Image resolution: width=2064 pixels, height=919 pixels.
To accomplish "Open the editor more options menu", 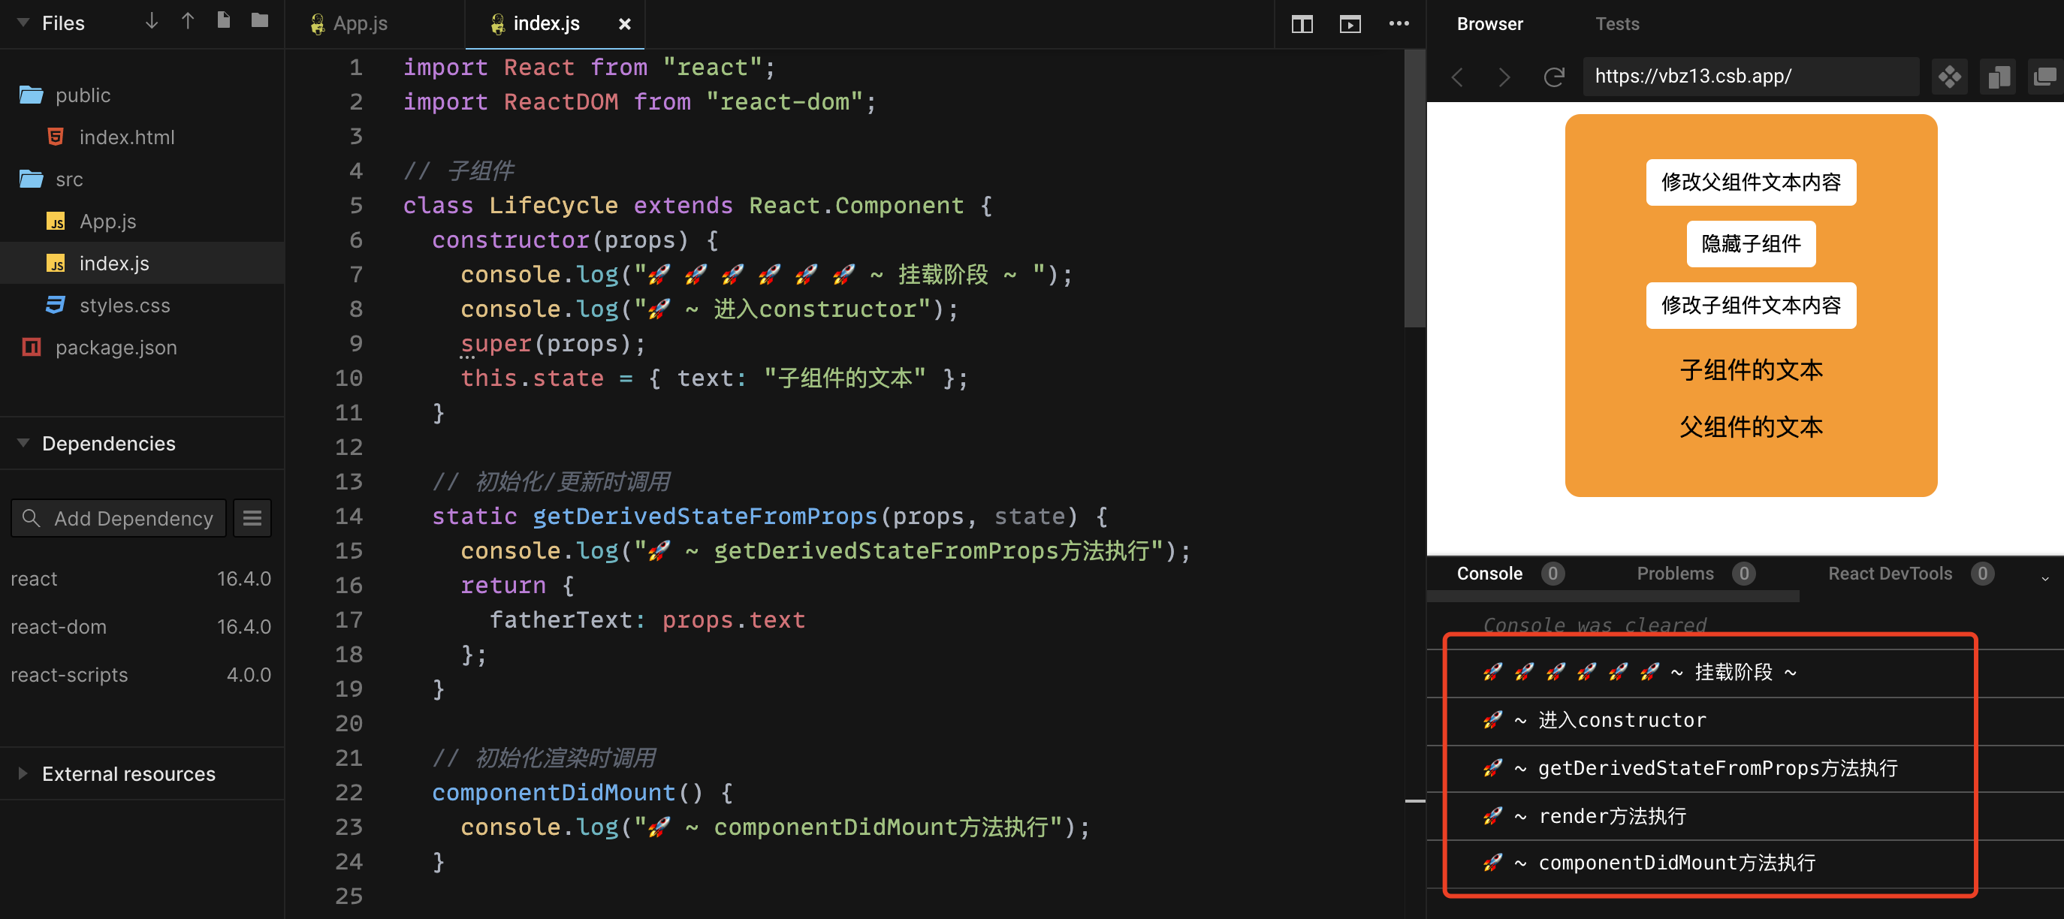I will (1399, 24).
